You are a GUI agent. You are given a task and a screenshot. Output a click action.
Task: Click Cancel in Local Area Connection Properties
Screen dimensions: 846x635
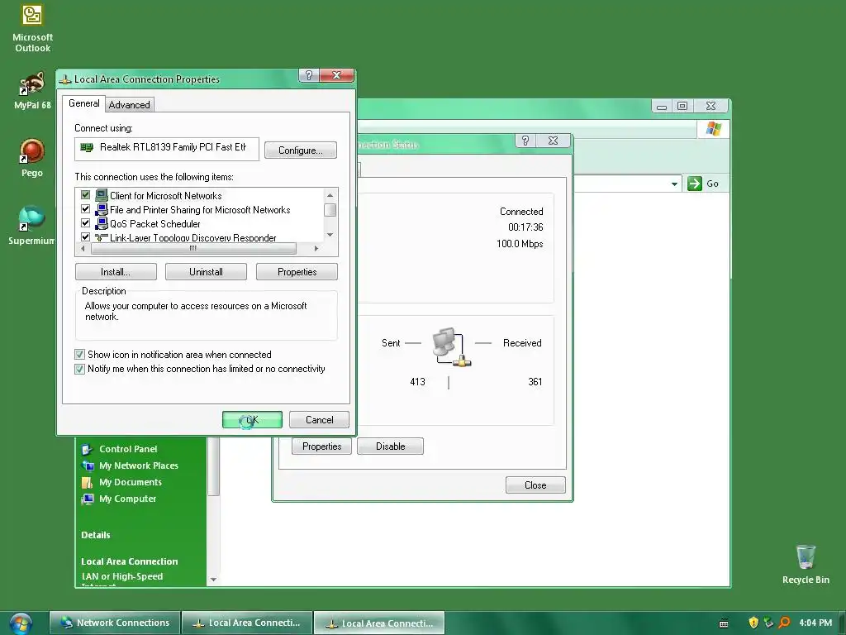(320, 419)
